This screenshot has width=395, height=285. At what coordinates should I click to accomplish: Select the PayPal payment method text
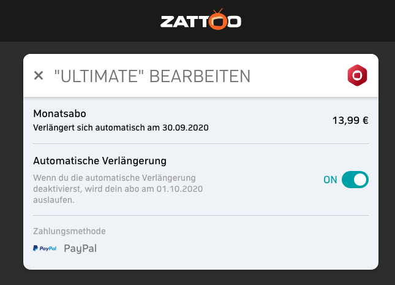[80, 248]
